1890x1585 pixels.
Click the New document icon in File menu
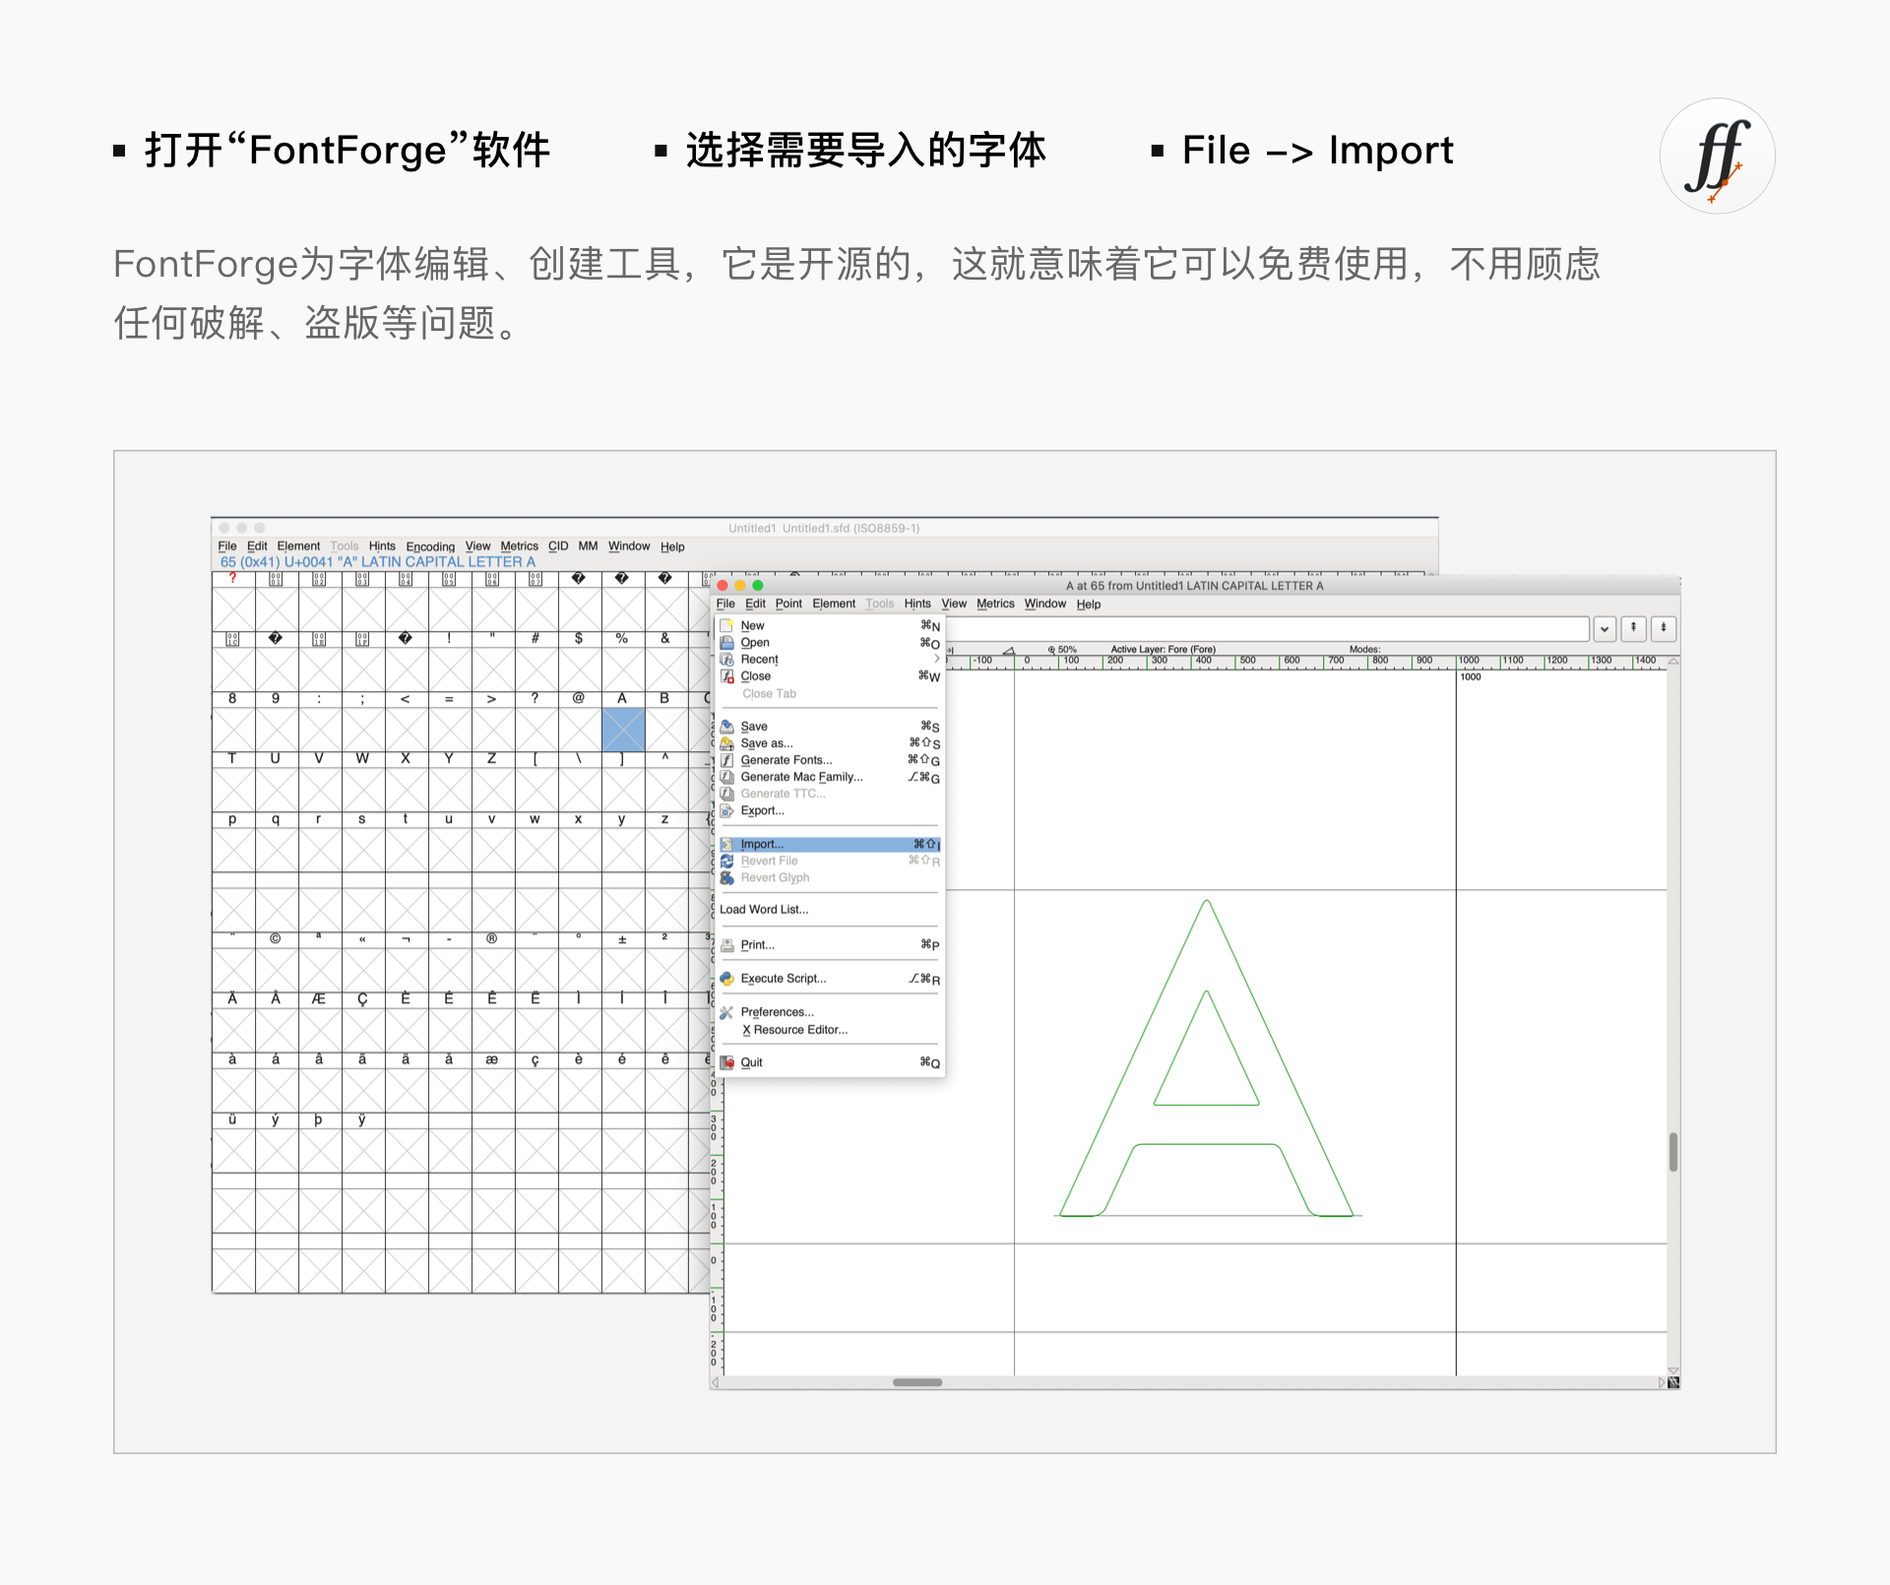[727, 625]
